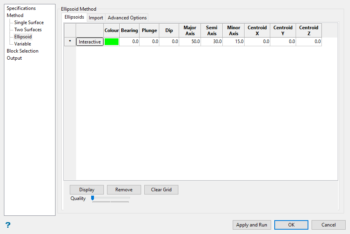Click the Bearing column header
This screenshot has height=234, width=350.
coord(130,30)
